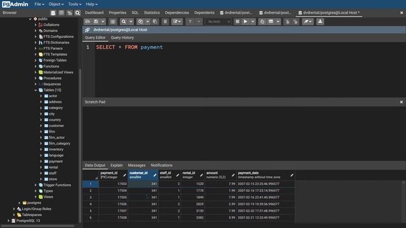Viewport: 406px width, 228px height.
Task: Click inside the SQL query editor text
Action: point(129,47)
